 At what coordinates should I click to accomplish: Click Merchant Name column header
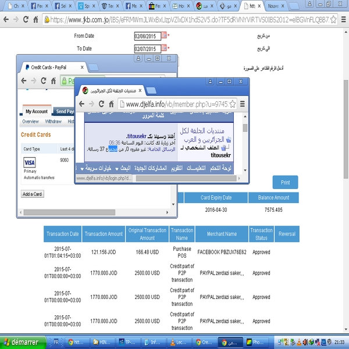[222, 234]
